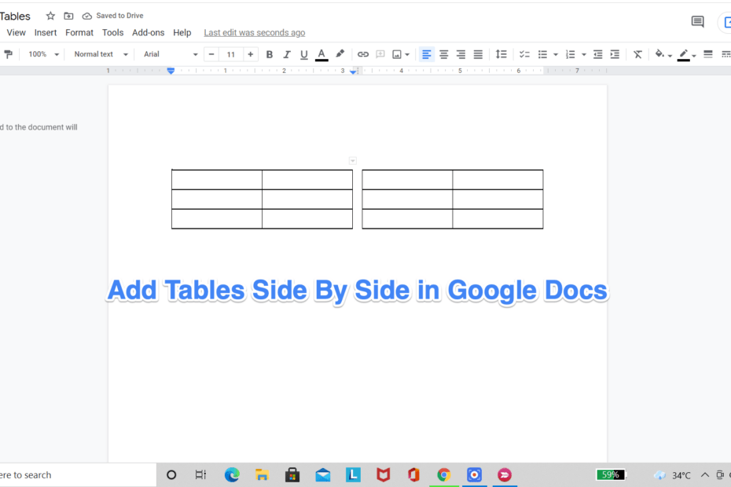Open the Numbered list dropdown arrow
731x487 pixels.
click(x=584, y=55)
